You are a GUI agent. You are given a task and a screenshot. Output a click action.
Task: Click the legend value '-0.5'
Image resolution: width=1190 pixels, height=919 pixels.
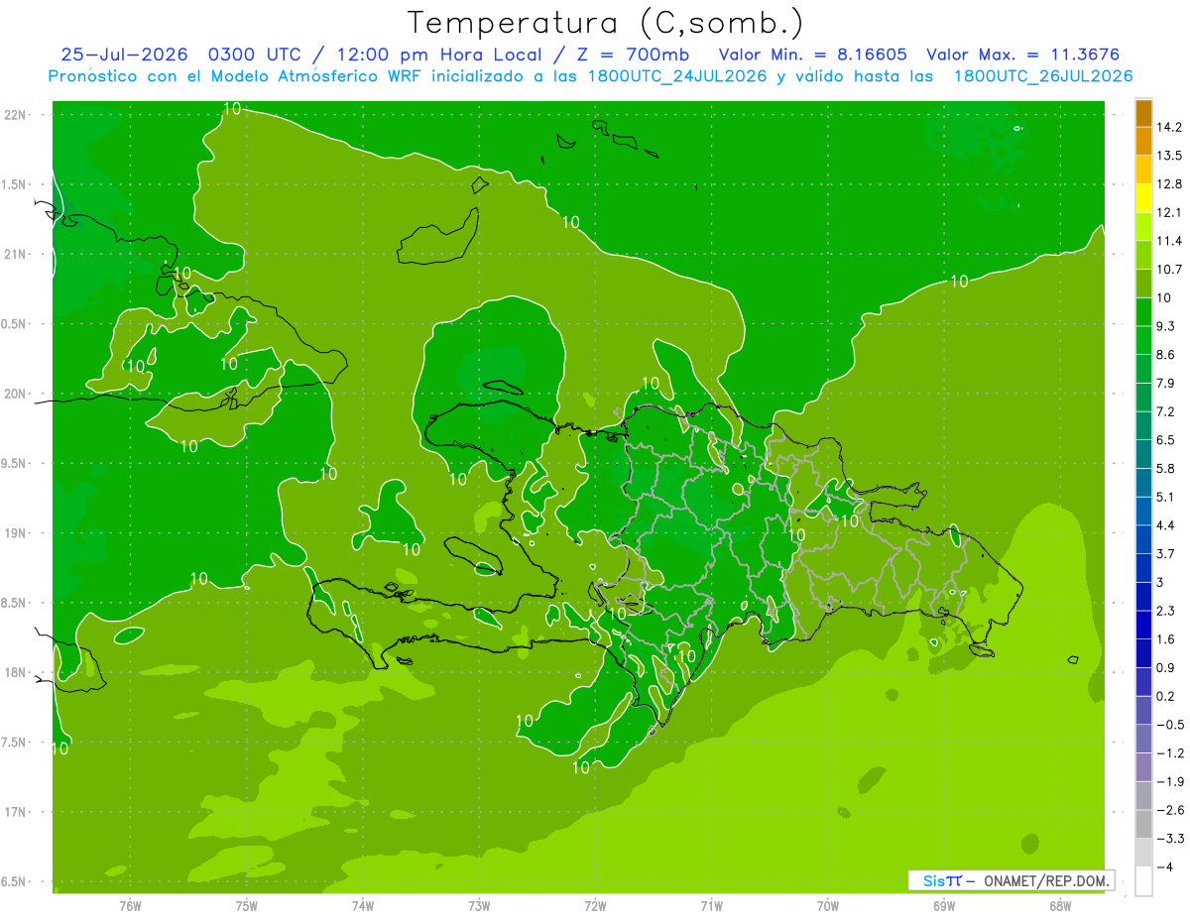pyautogui.click(x=1170, y=725)
